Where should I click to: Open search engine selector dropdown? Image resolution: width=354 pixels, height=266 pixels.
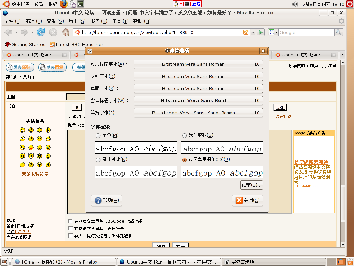tap(273, 32)
